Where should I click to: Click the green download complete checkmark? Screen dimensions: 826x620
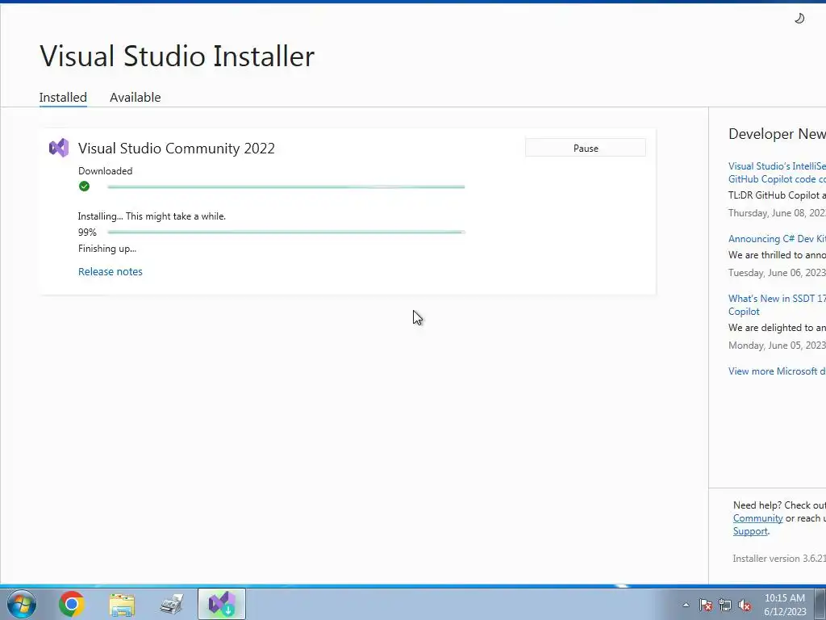click(84, 186)
